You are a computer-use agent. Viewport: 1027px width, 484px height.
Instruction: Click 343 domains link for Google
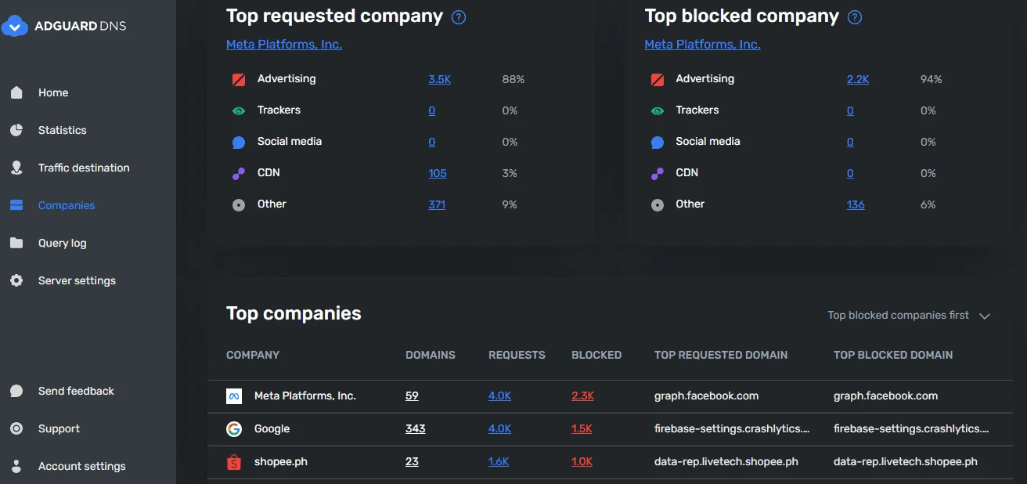416,429
